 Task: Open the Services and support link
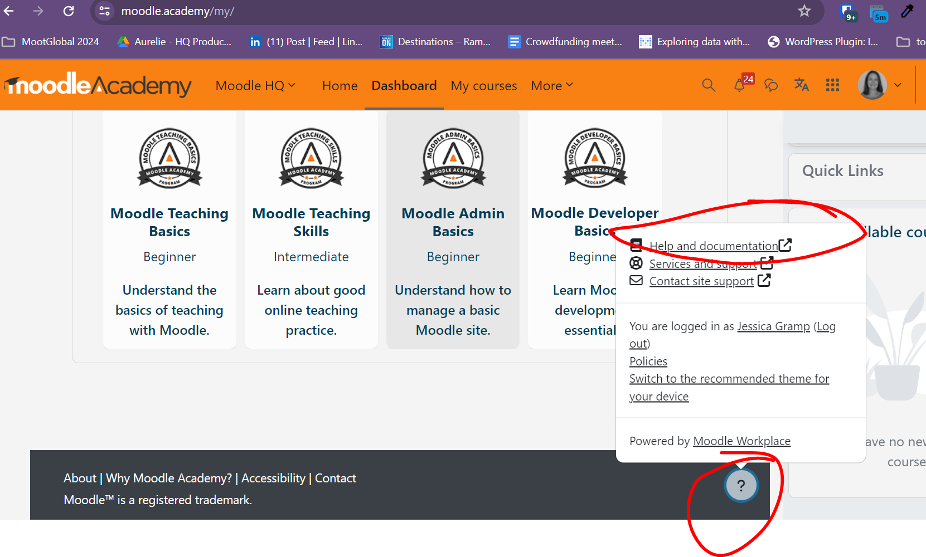point(703,263)
